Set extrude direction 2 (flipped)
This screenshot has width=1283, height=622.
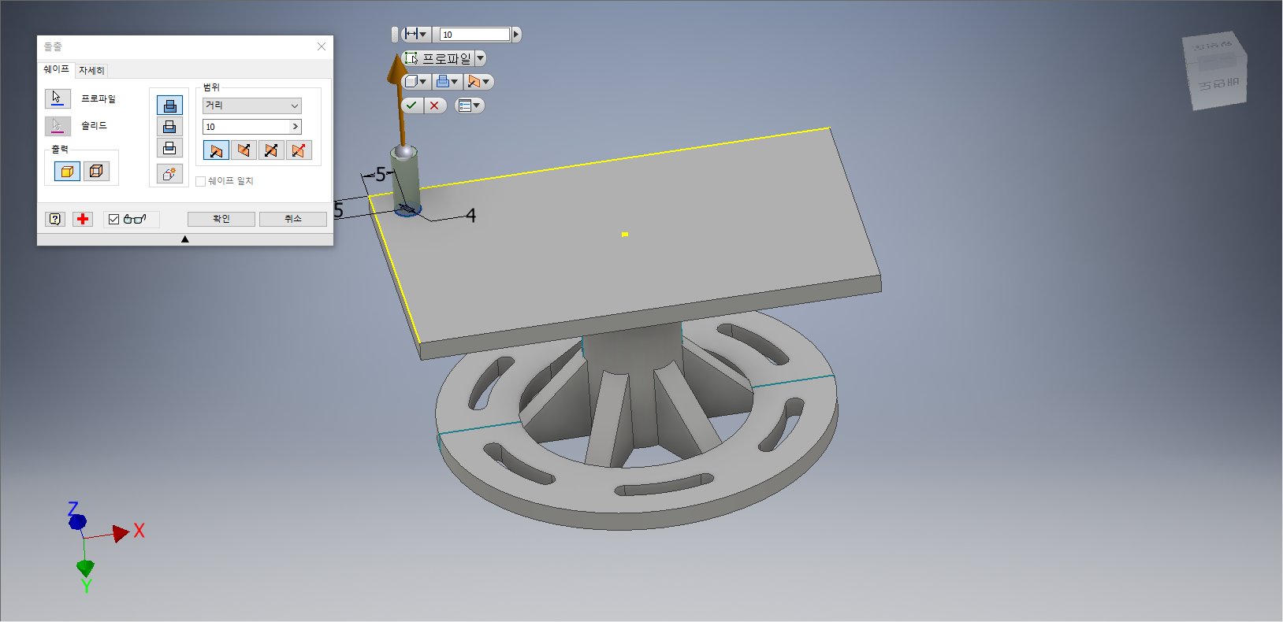[244, 150]
